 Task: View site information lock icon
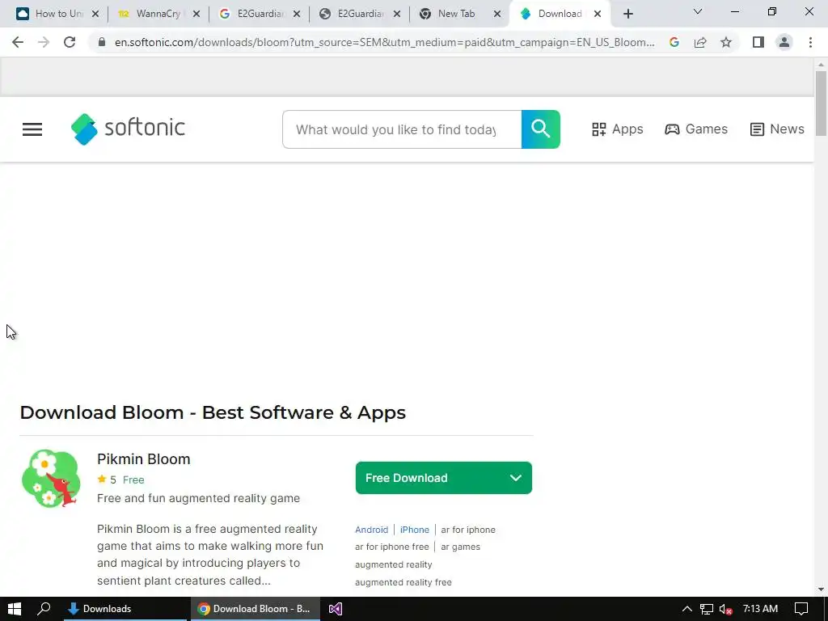(102, 42)
